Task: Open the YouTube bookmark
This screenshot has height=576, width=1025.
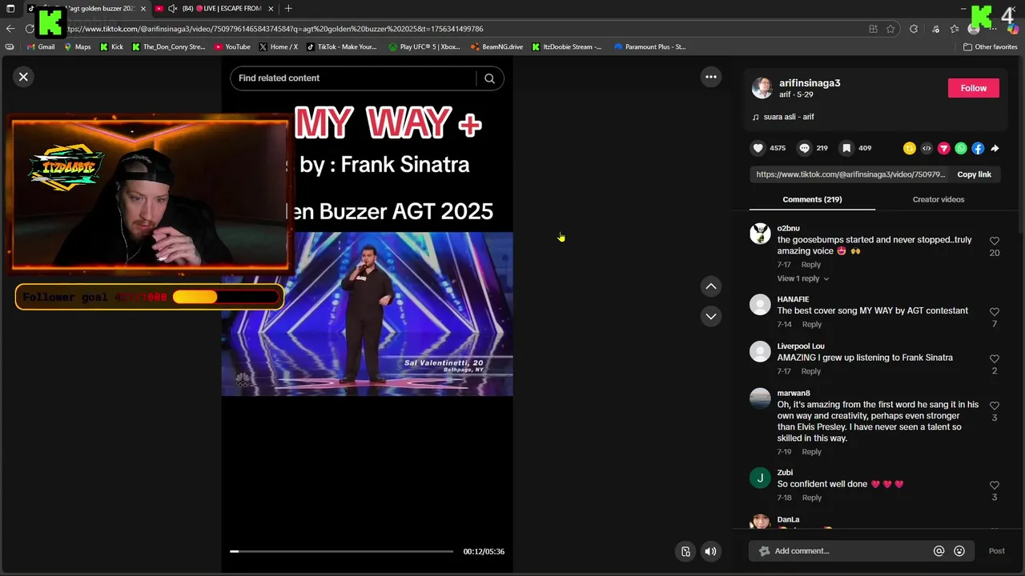Action: click(x=232, y=46)
